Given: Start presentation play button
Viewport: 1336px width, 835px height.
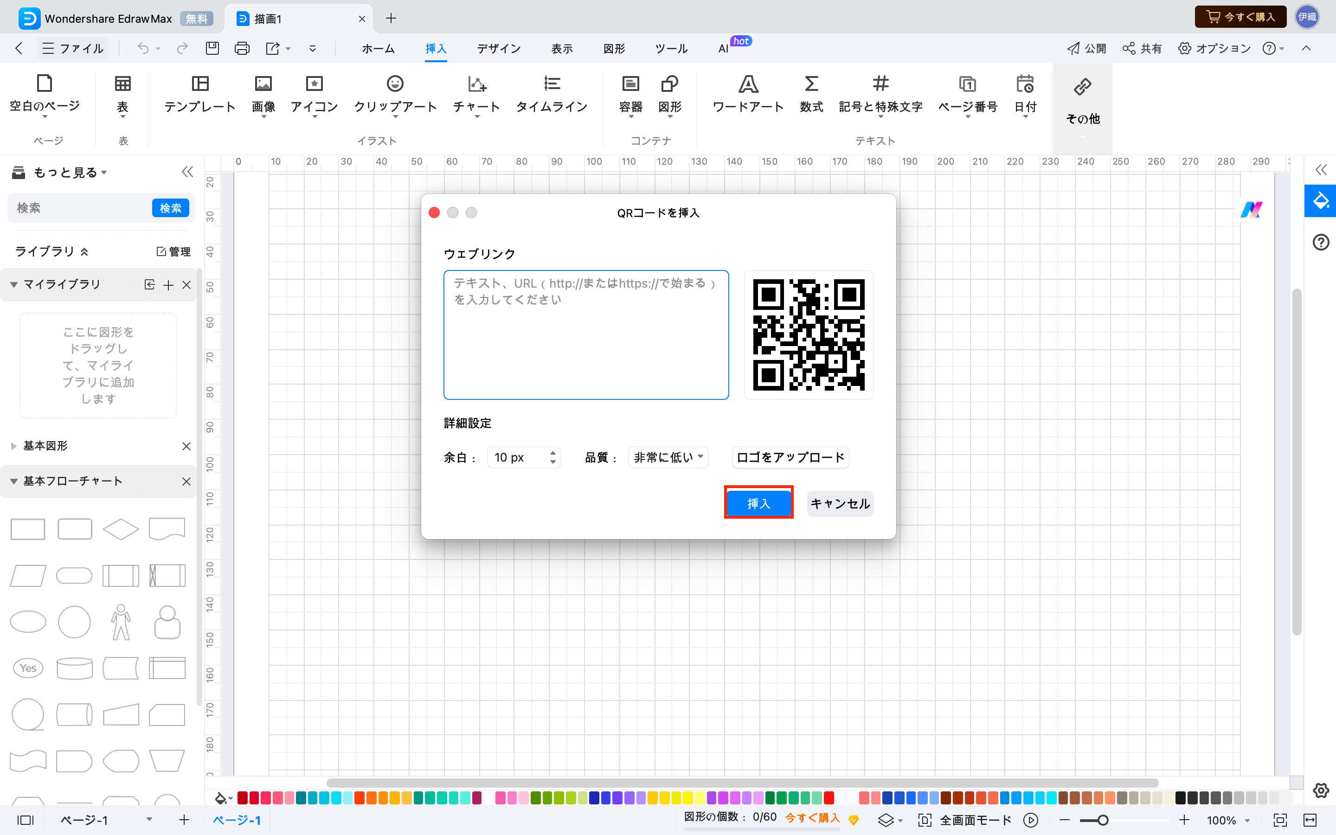Looking at the screenshot, I should [1031, 820].
